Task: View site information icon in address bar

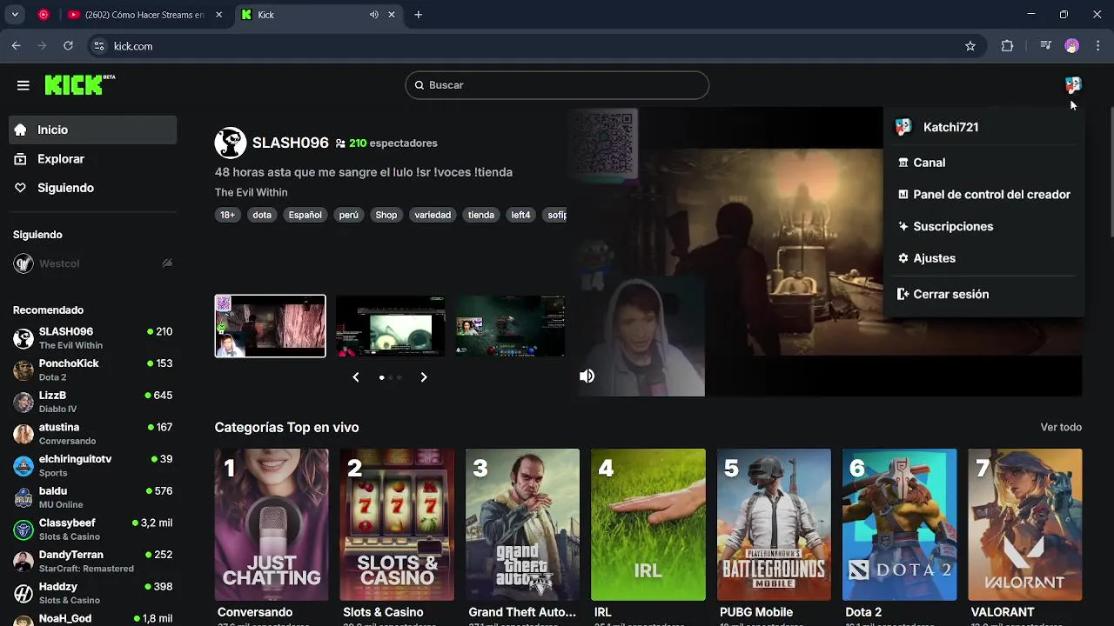Action: point(98,46)
